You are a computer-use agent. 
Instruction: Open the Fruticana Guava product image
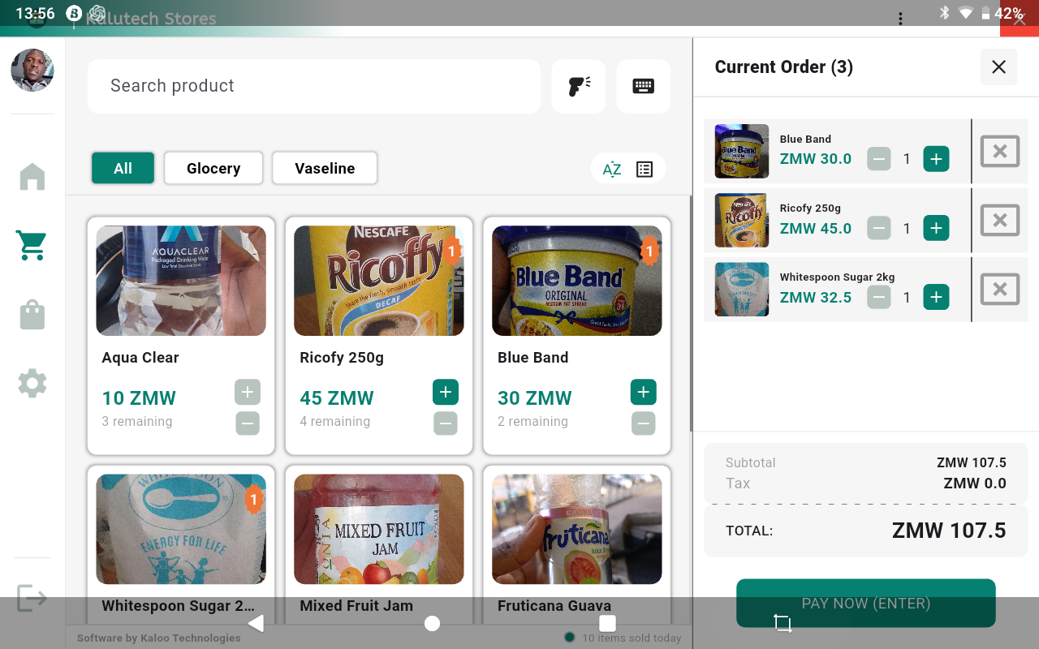click(577, 529)
